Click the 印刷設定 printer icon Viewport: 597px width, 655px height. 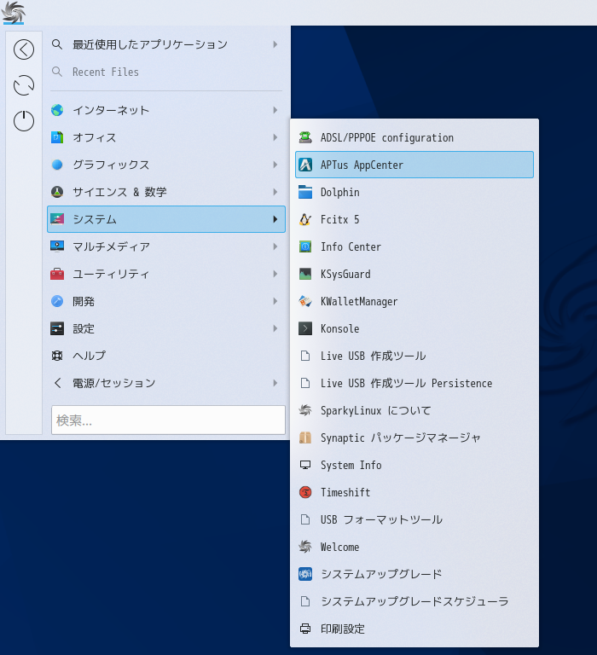[305, 629]
